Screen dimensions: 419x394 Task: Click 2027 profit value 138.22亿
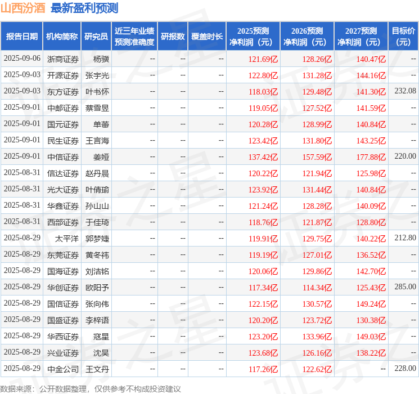[371, 353]
